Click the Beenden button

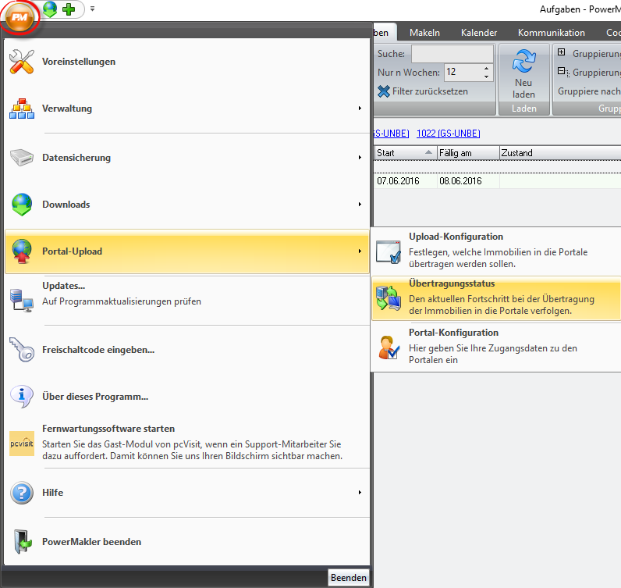349,577
